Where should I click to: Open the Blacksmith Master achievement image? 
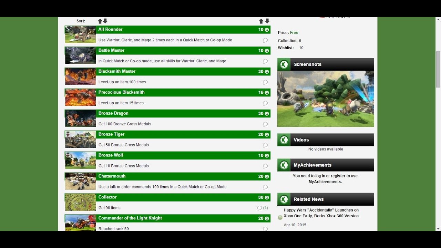point(80,76)
